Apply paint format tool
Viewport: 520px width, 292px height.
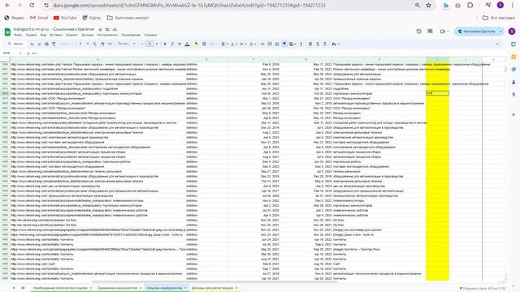(x=54, y=44)
